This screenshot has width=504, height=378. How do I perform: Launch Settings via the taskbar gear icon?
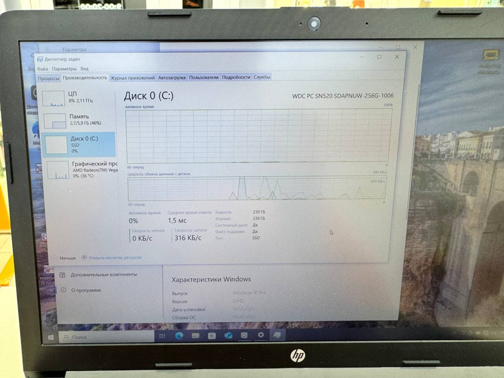(260, 336)
